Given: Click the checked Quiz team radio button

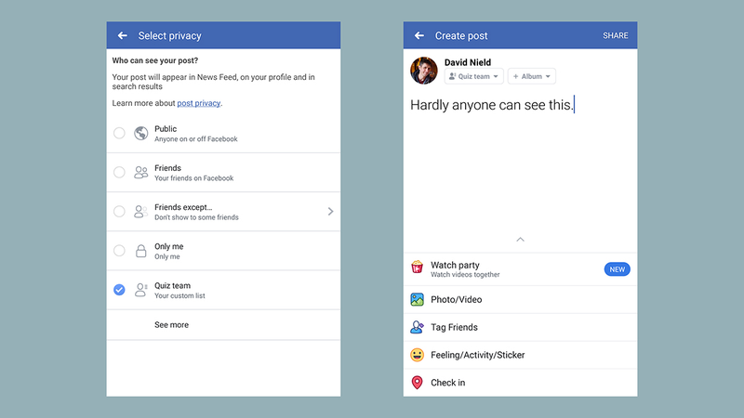Looking at the screenshot, I should (119, 290).
